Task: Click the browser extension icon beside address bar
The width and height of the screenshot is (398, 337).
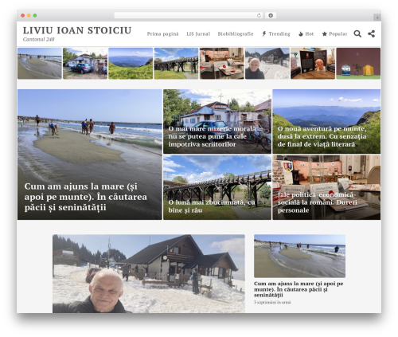Action: pyautogui.click(x=271, y=15)
